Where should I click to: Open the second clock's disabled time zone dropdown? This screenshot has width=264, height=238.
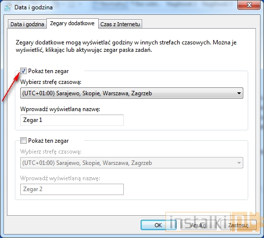point(132,163)
